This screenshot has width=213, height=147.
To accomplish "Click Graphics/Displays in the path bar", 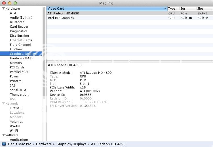I will (71, 144).
